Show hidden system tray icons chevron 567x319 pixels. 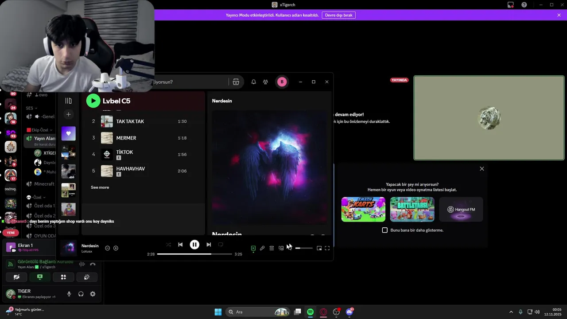(x=511, y=312)
